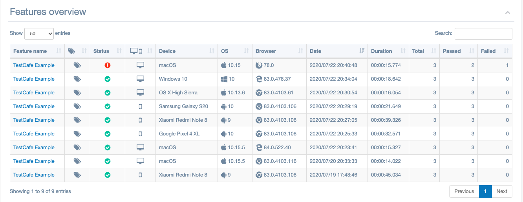The height and width of the screenshot is (202, 523).
Task: Select page 1 in pagination
Action: (485, 191)
